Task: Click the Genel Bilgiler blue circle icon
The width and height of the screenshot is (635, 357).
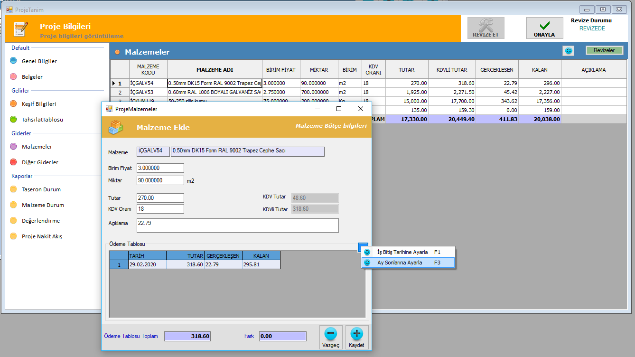Action: click(13, 61)
